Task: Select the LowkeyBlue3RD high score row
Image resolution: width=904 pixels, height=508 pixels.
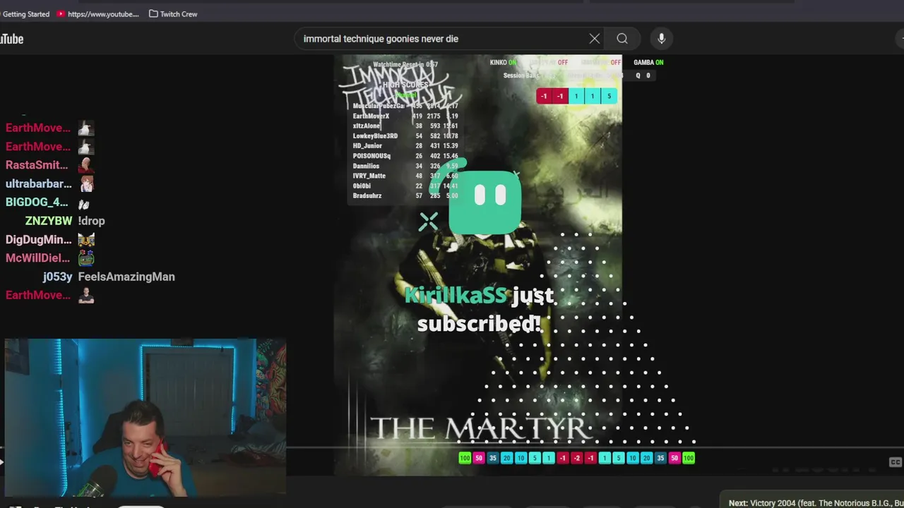Action: pos(405,136)
